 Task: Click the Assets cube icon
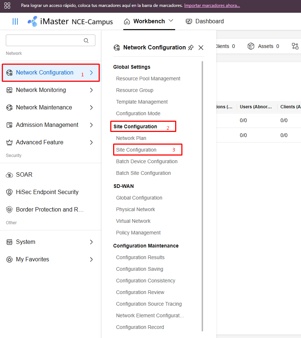point(251,46)
